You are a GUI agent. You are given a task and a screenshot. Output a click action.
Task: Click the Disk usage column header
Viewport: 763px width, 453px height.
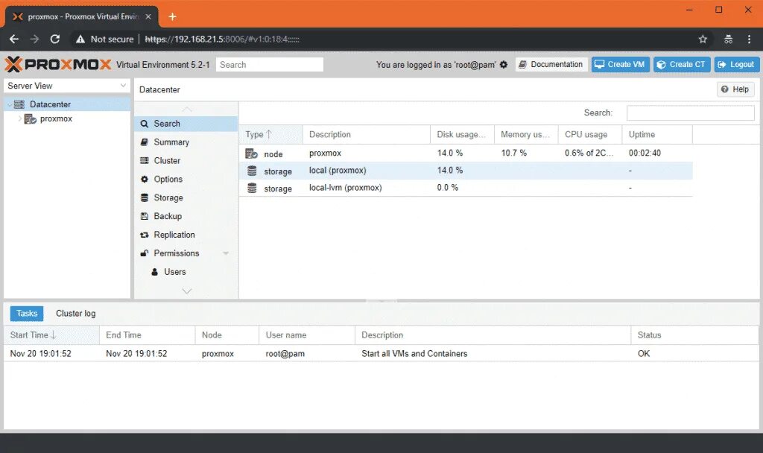462,134
